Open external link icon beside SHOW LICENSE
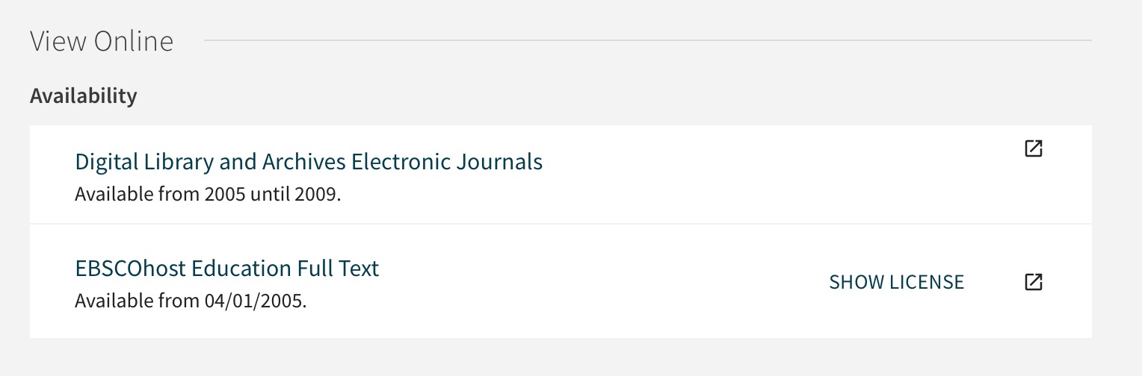This screenshot has width=1142, height=376. tap(1033, 281)
